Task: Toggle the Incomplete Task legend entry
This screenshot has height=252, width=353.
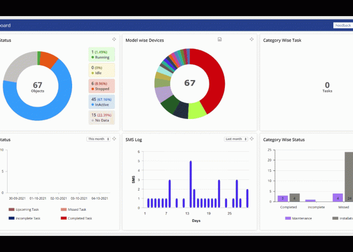Action: (27, 218)
